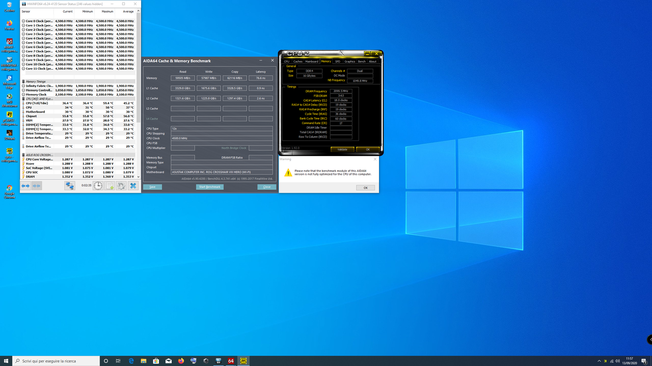Open the Bench tab in CPU-Z
The width and height of the screenshot is (652, 366).
coord(361,61)
